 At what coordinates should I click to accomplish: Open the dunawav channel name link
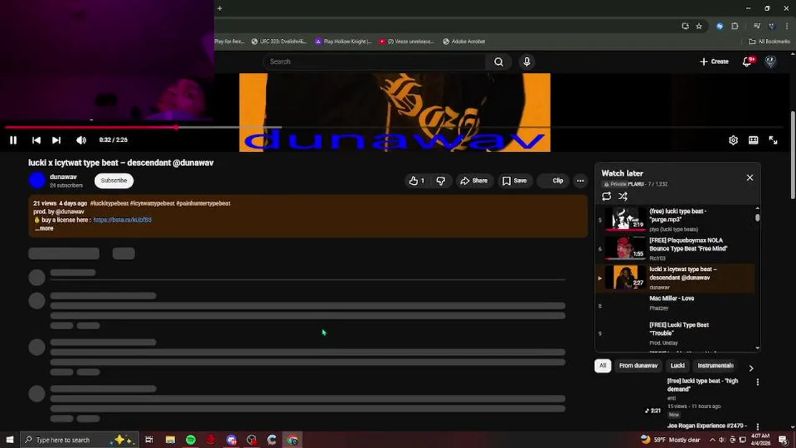pyautogui.click(x=63, y=177)
